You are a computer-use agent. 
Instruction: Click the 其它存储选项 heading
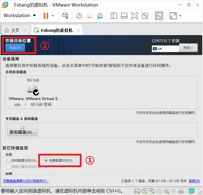pyautogui.click(x=15, y=148)
